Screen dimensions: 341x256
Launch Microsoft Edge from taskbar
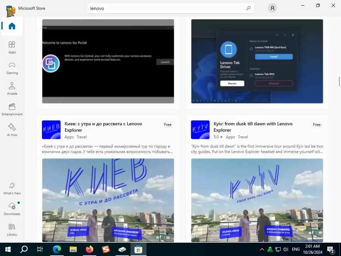tap(57, 249)
